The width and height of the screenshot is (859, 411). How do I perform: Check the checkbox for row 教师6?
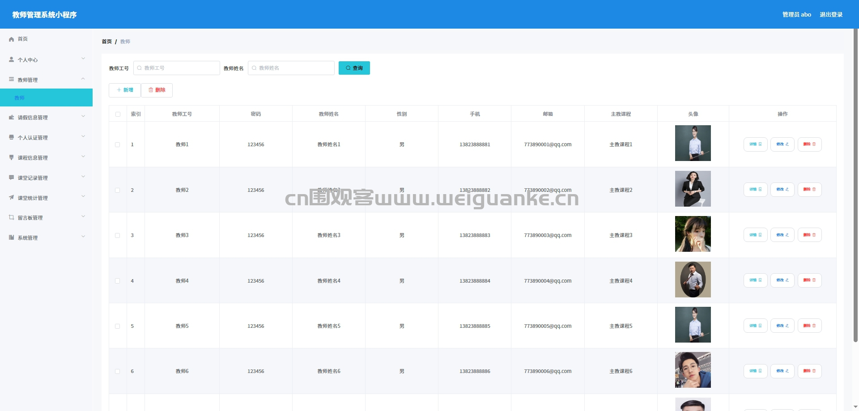click(118, 371)
